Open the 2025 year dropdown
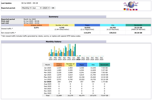Image resolution: width=152 pixels, height=100 pixels. pyautogui.click(x=46, y=8)
